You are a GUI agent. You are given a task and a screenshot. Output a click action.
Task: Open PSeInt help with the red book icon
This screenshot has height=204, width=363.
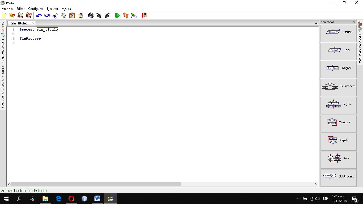tap(144, 15)
